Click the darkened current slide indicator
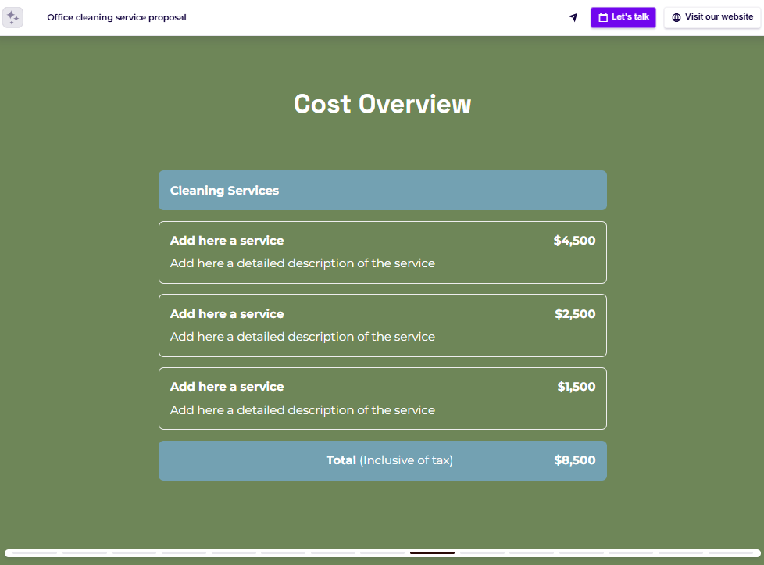This screenshot has width=764, height=565. pyautogui.click(x=432, y=552)
